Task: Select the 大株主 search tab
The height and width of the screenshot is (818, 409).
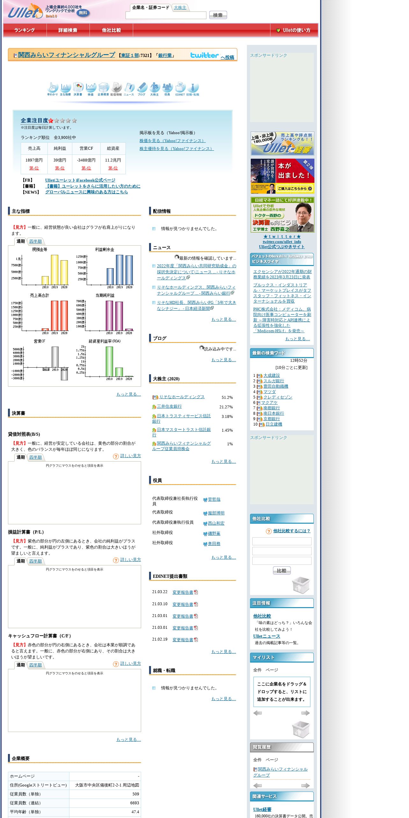Action: tap(180, 8)
